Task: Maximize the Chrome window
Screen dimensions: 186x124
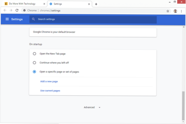Action: [175, 2]
